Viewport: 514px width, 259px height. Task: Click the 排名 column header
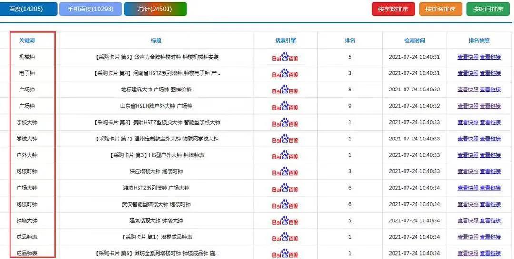coord(350,40)
